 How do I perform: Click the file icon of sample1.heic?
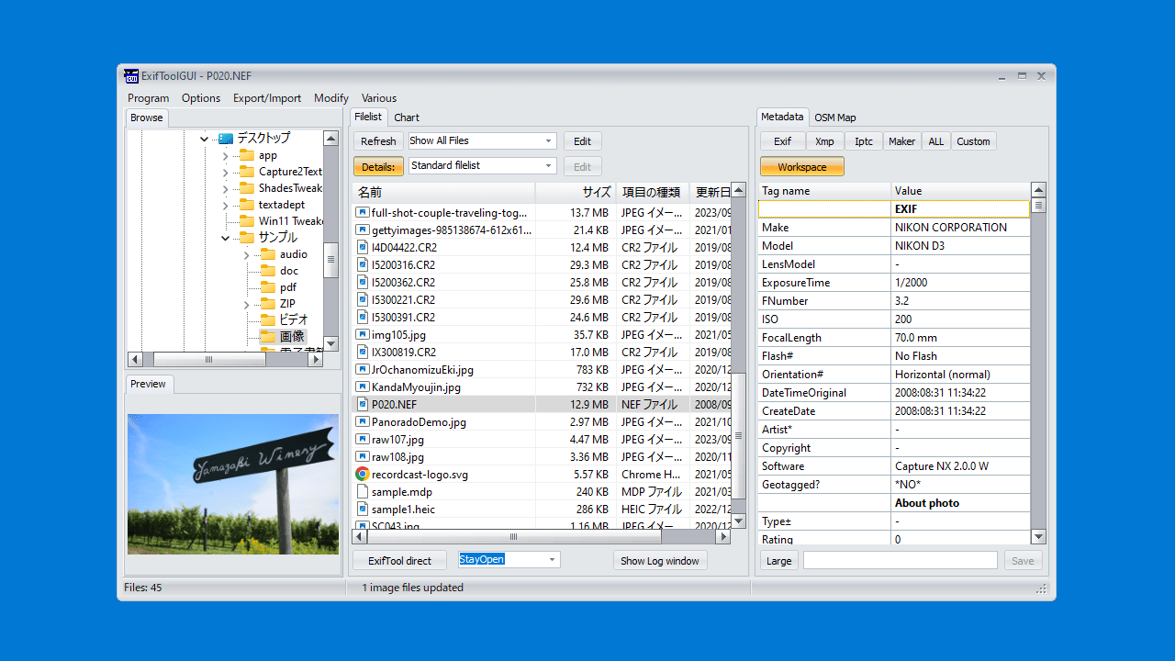point(363,510)
